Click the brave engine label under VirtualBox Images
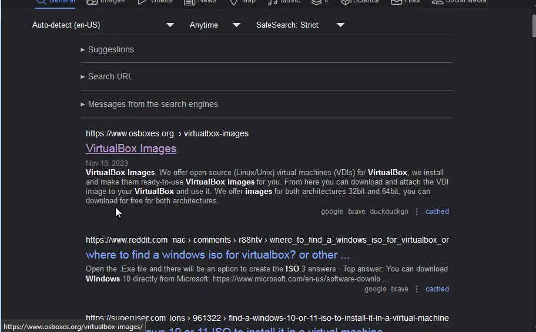The width and height of the screenshot is (536, 332). (x=357, y=212)
